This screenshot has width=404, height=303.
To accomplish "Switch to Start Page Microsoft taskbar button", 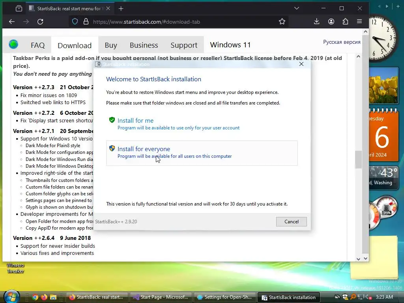I will coord(161,297).
